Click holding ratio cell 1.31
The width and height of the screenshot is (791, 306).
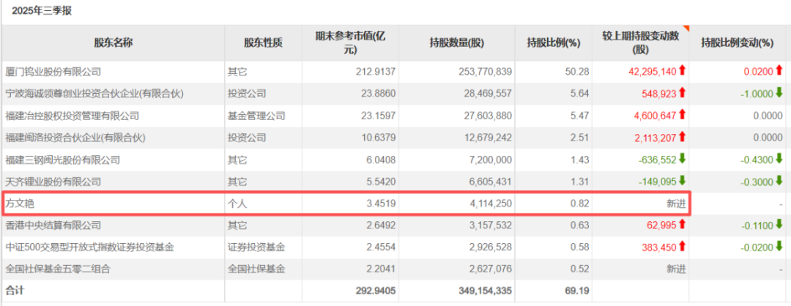tap(581, 182)
